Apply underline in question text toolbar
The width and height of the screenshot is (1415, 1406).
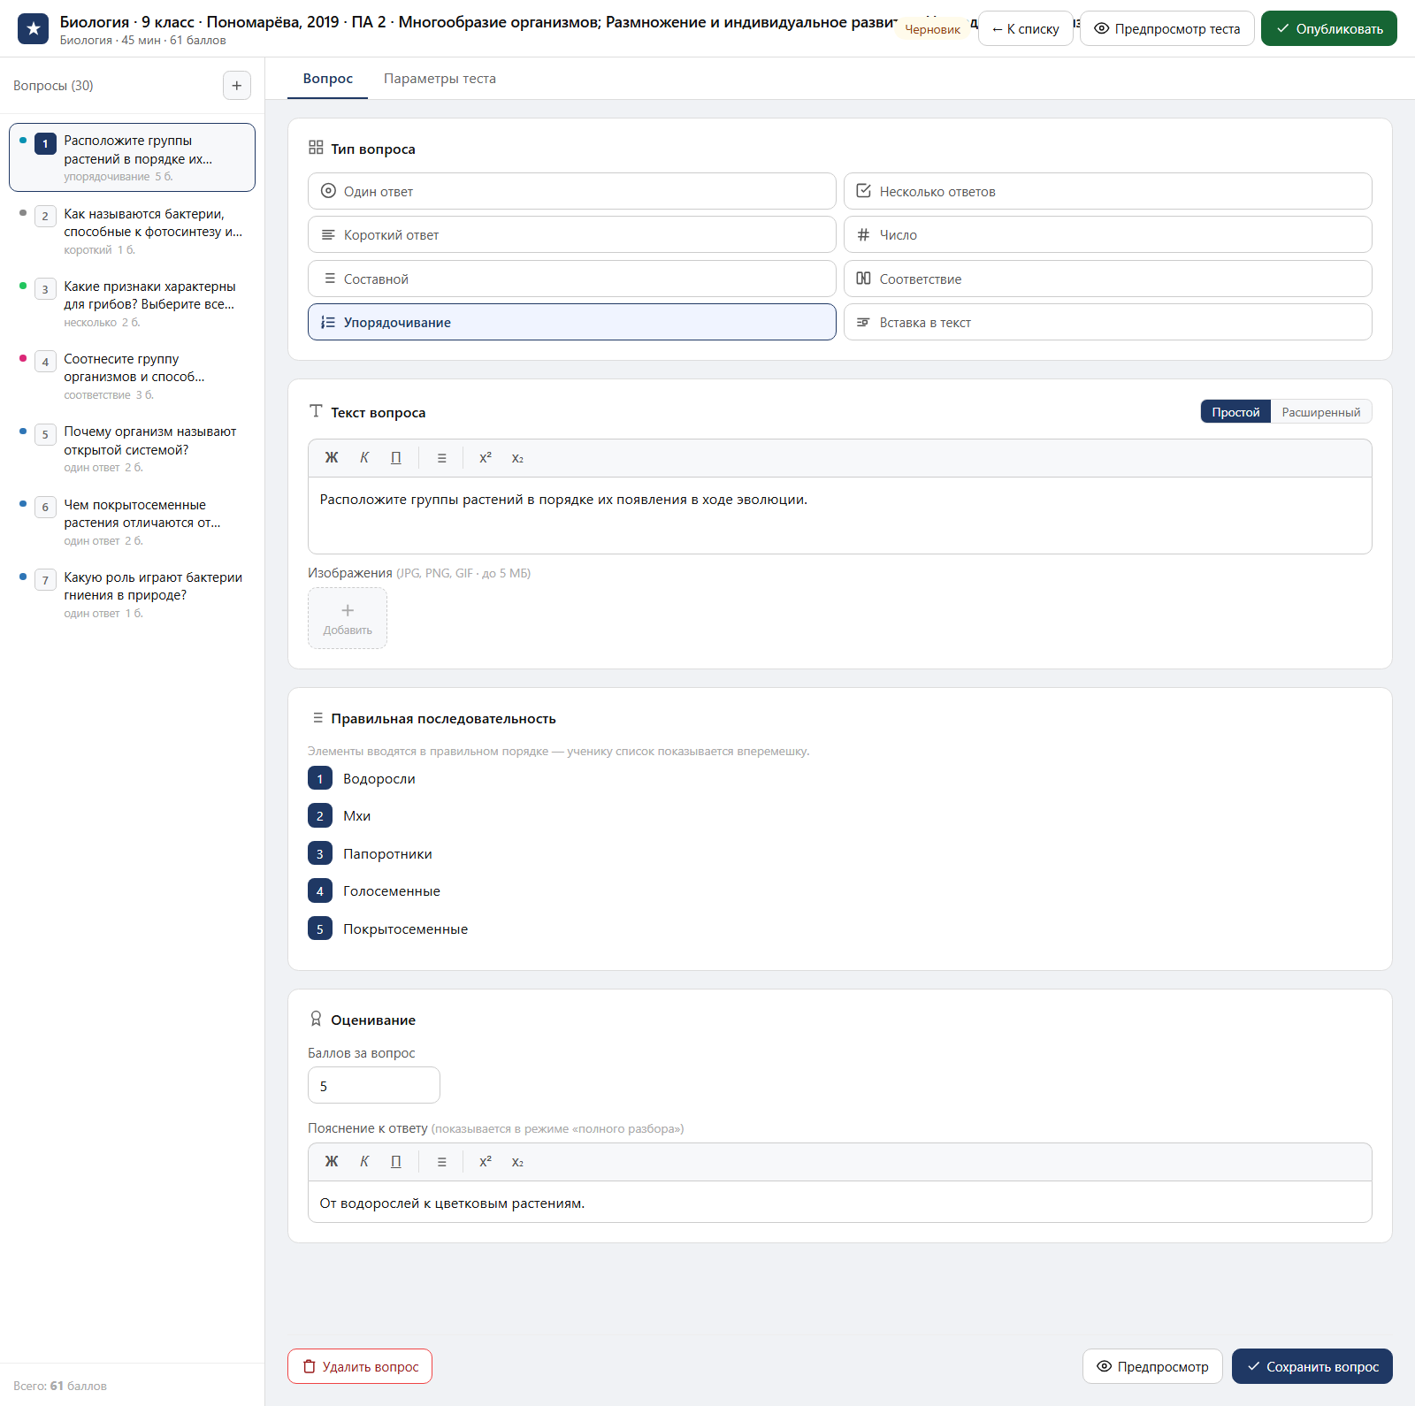(396, 458)
